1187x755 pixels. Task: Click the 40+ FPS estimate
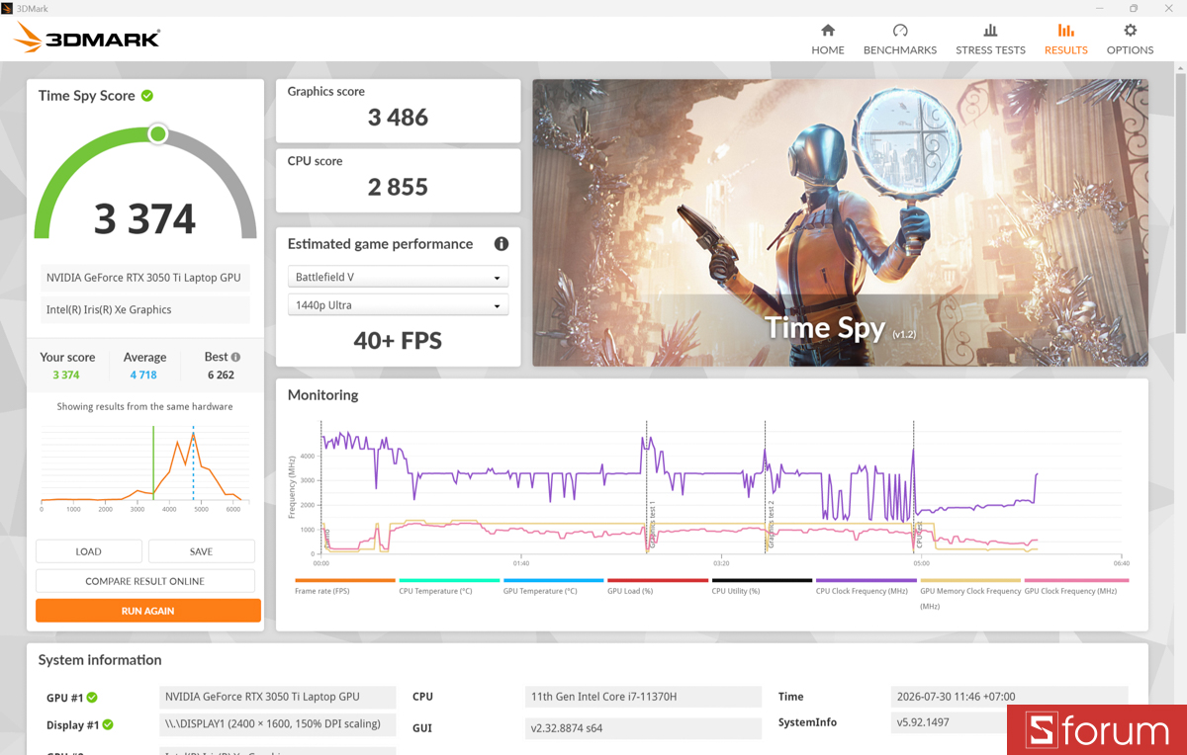[x=398, y=341]
